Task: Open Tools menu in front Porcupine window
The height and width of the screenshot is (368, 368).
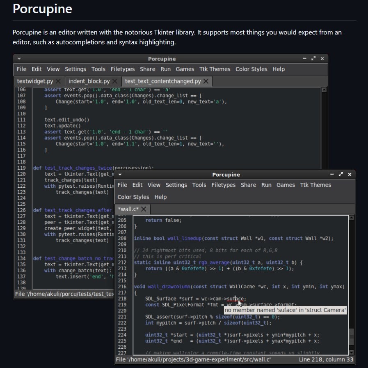Action: (x=199, y=185)
